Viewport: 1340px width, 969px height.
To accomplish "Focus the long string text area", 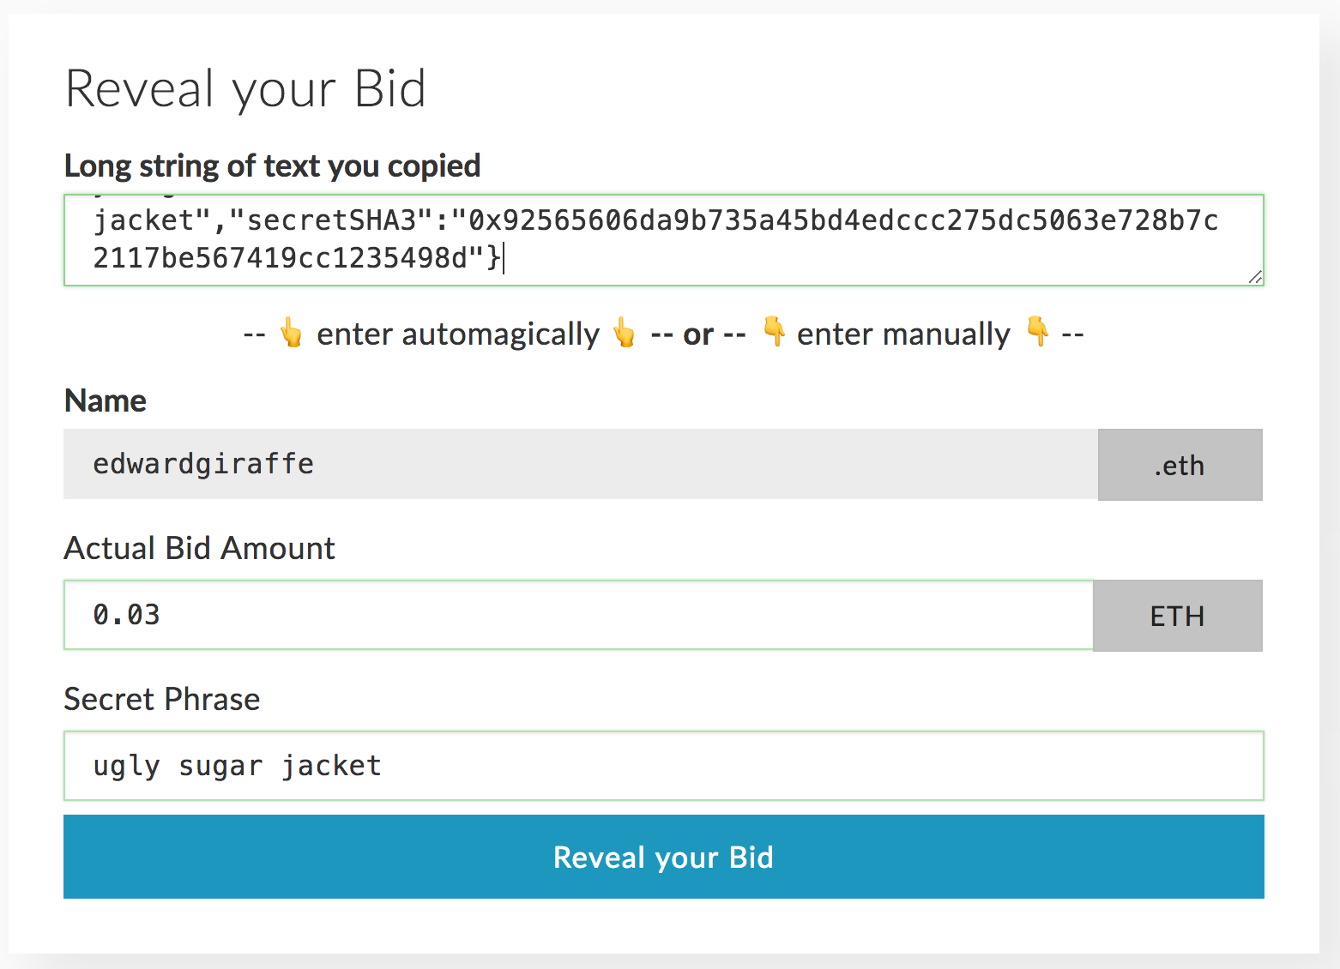I will click(663, 240).
